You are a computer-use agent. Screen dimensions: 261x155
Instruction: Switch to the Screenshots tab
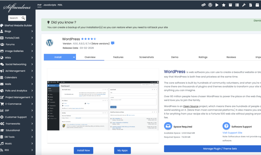146,57
